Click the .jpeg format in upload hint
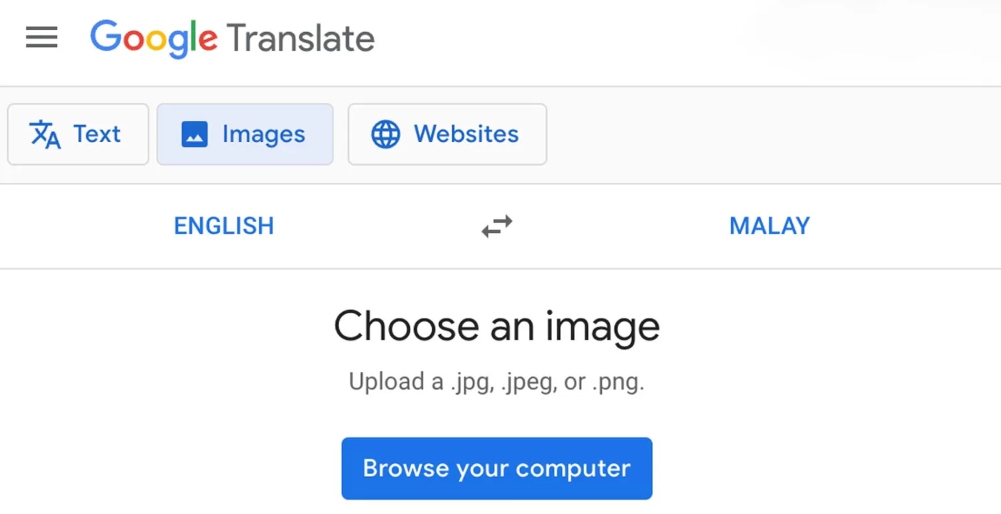 [x=528, y=383]
